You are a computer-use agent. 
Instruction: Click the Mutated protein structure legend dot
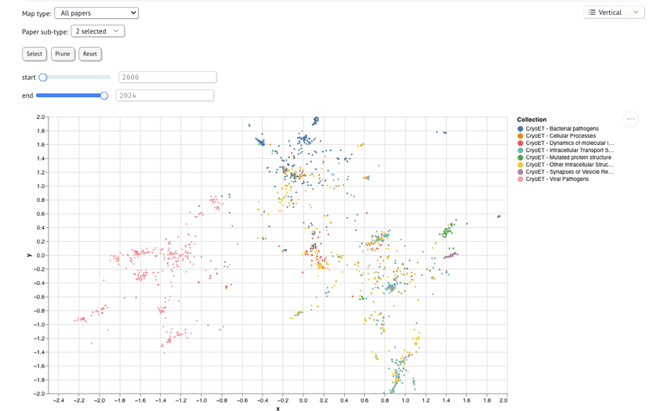[520, 157]
